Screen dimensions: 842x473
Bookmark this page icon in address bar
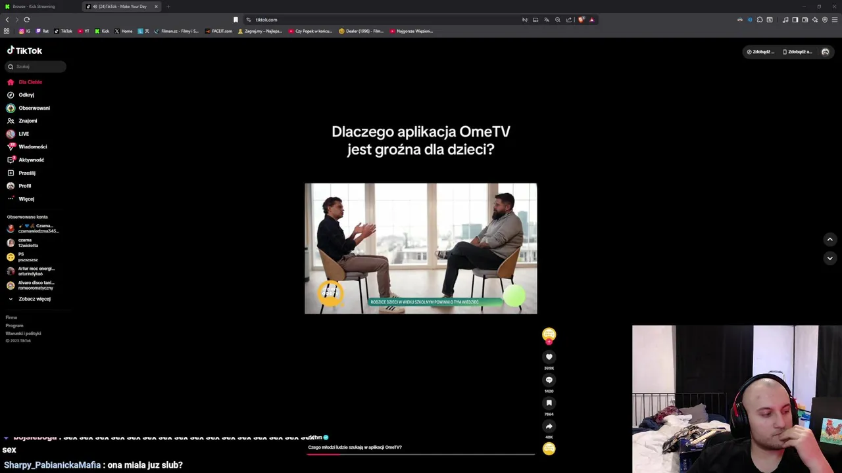pos(235,20)
